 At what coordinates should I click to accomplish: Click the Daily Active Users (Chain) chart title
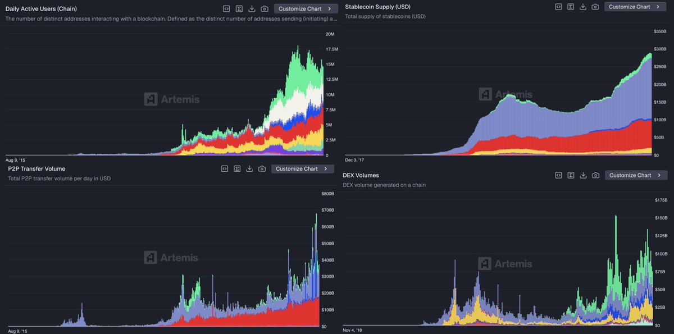[41, 8]
